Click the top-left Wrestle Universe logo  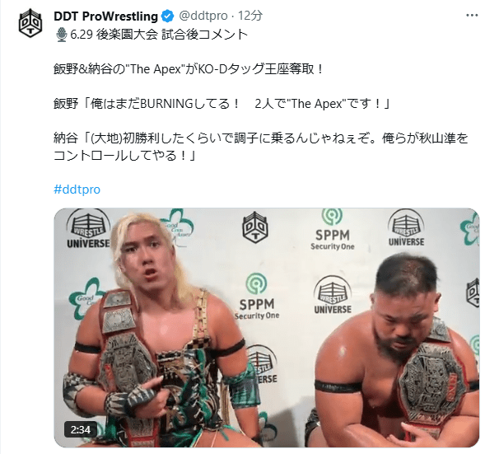point(88,229)
